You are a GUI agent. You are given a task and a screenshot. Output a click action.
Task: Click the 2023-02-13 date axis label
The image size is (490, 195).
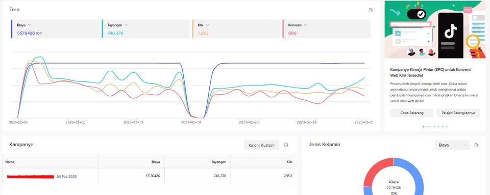(133, 122)
